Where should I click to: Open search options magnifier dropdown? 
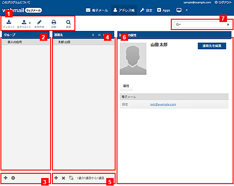click(178, 24)
